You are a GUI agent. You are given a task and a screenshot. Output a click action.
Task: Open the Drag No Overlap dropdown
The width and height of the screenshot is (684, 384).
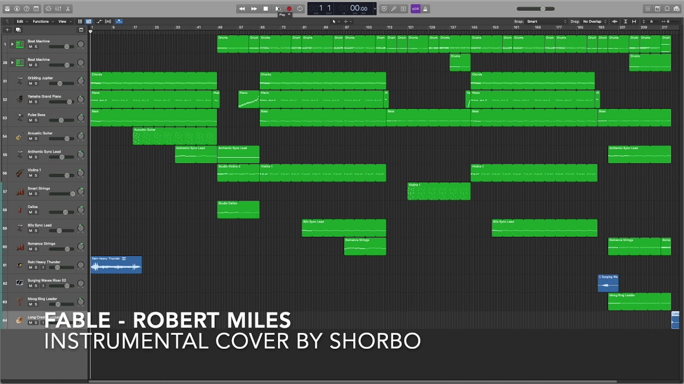pos(594,21)
